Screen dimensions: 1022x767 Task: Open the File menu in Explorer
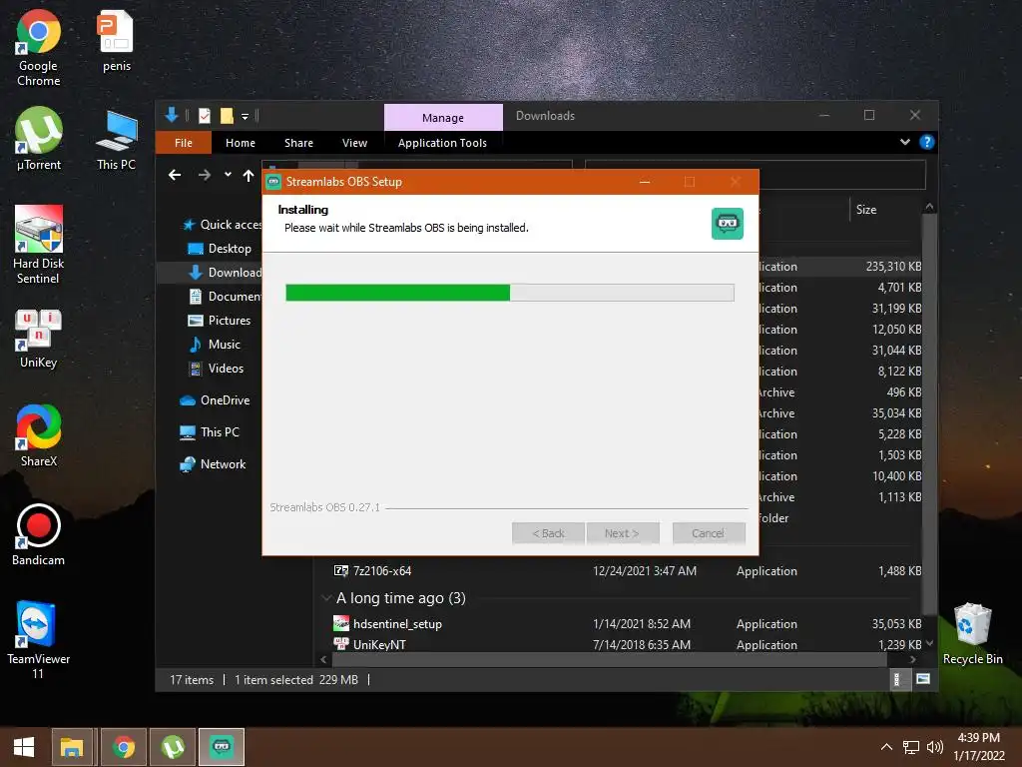pyautogui.click(x=184, y=142)
